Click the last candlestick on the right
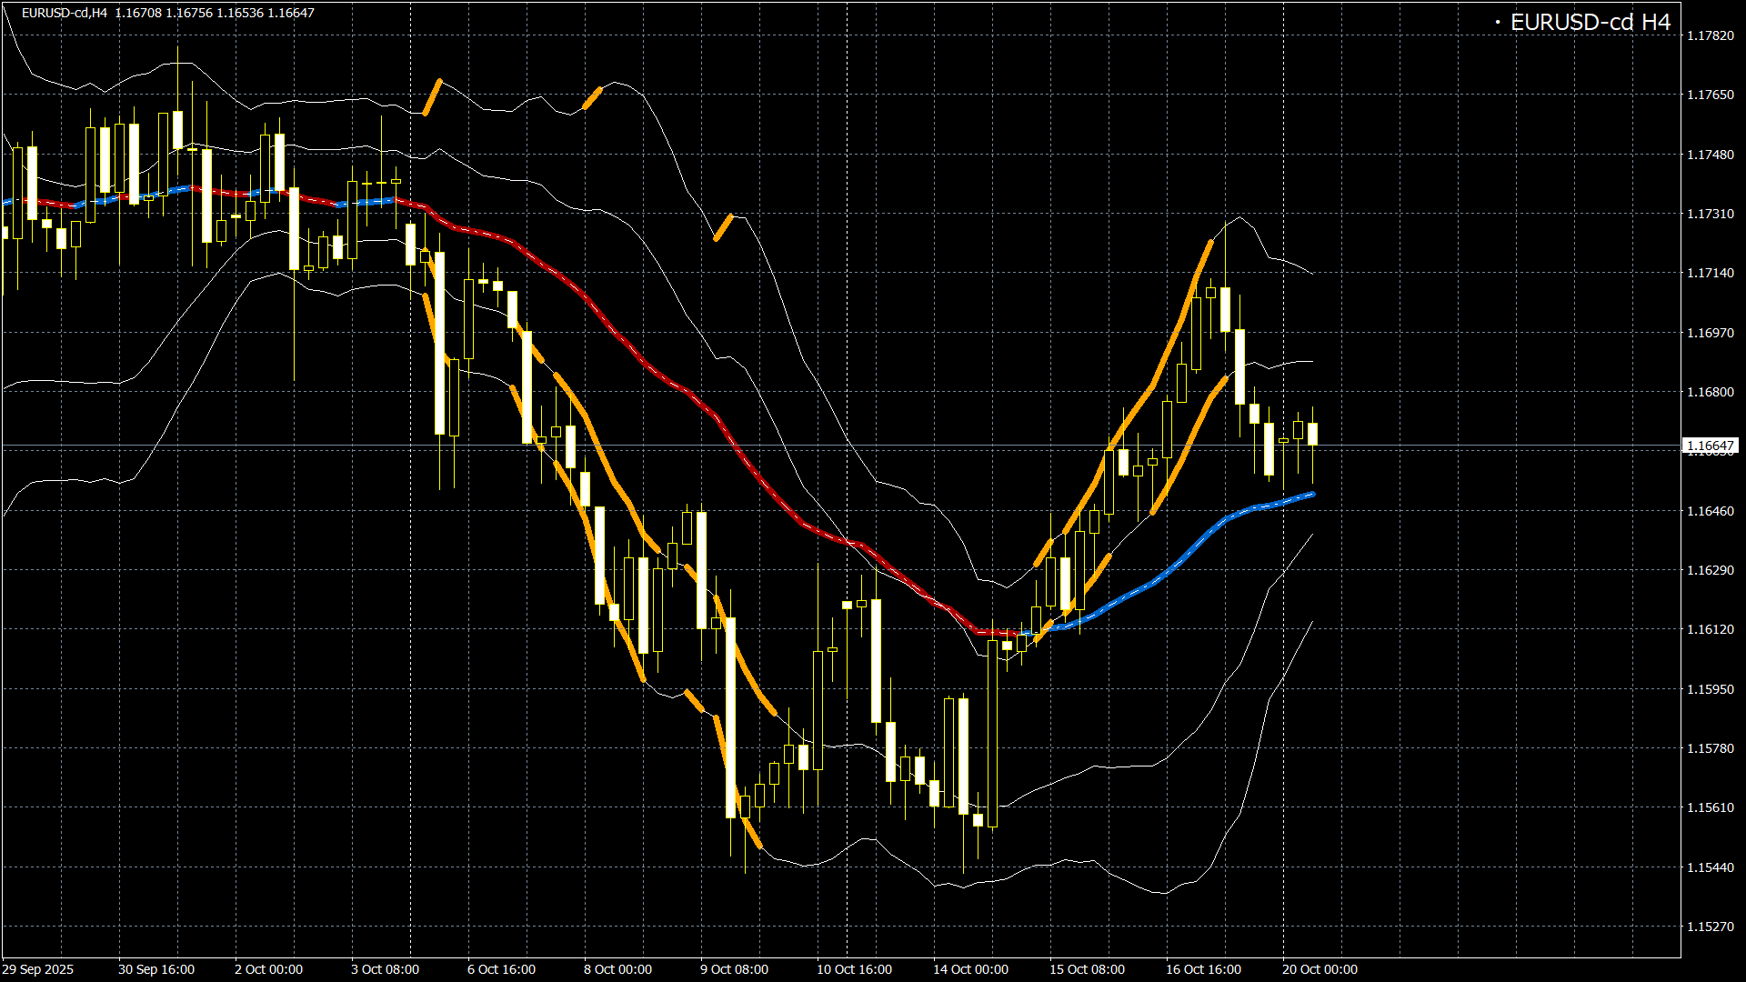 coord(1312,434)
